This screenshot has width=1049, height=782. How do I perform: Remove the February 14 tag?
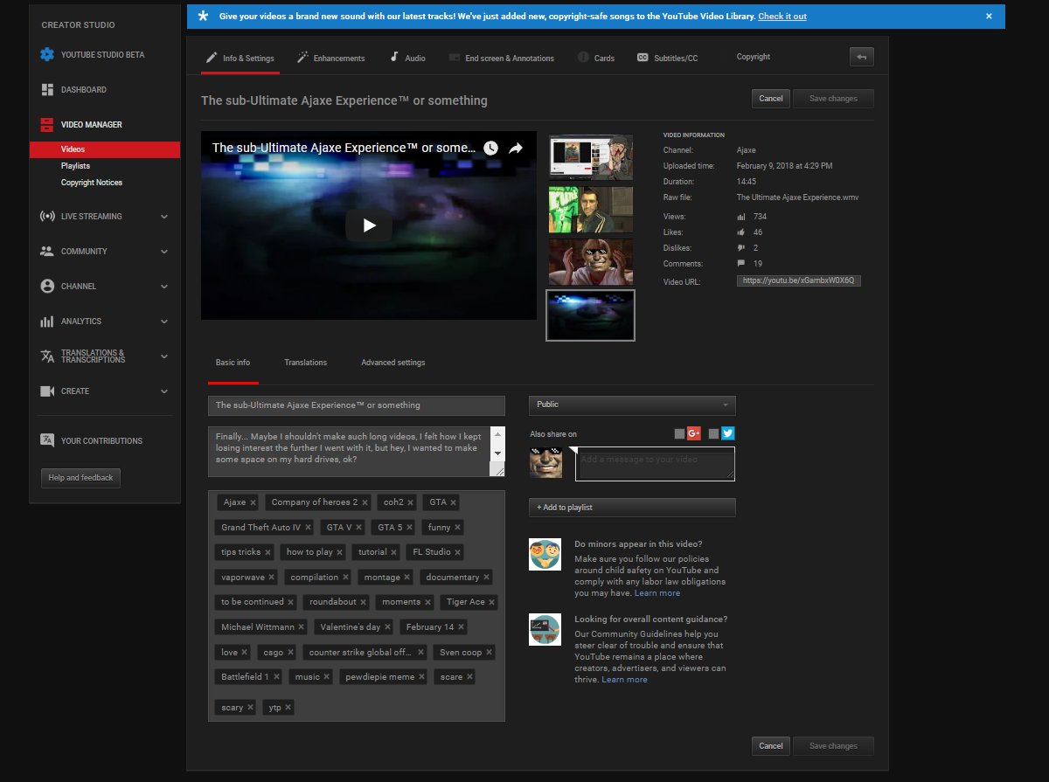pos(461,627)
